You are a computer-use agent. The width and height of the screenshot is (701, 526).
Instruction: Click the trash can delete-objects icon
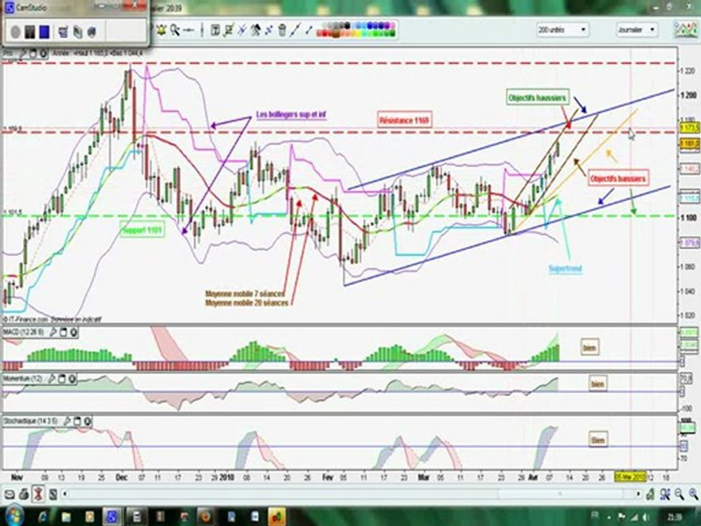tap(282, 30)
